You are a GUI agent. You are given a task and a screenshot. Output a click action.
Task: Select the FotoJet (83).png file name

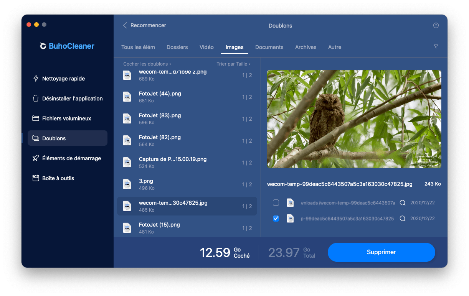[160, 115]
